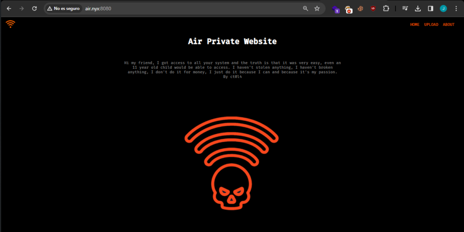
Task: Show downloads with the download arrow icon
Action: (418, 9)
